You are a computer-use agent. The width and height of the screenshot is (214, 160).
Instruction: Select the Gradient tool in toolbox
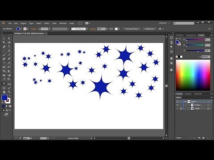click(x=9, y=75)
